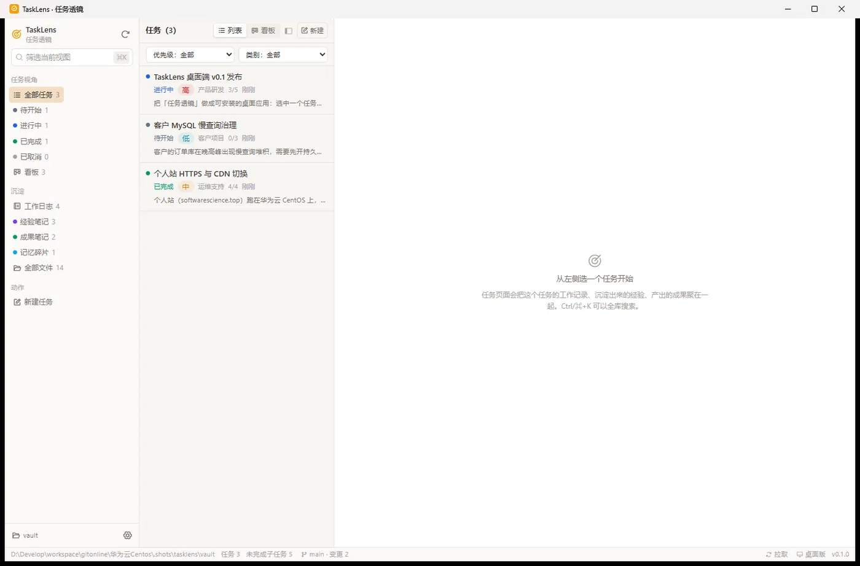Click 拉取 in the status bar
Screen dimensions: 860x566
point(777,554)
